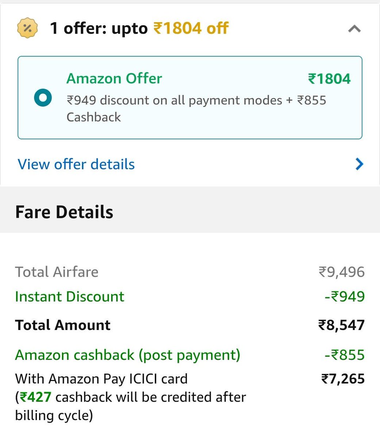380x438 pixels.
Task: Click the Amazon Offer title text
Action: (x=114, y=78)
